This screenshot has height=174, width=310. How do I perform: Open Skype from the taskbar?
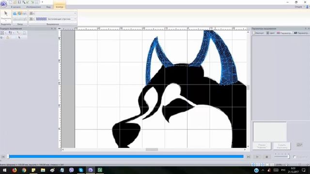[x=81, y=170]
